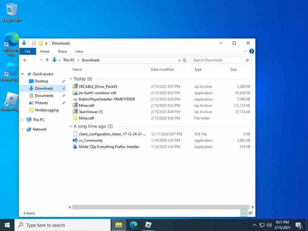Image resolution: width=308 pixels, height=231 pixels.
Task: Select the NvidiaLogging folder in the sidebar
Action: [47, 110]
